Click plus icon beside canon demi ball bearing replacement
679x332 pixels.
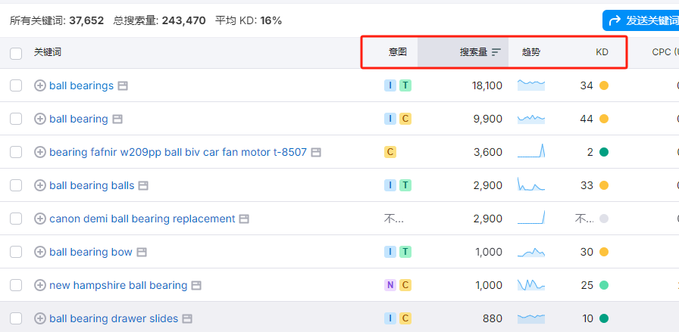click(x=40, y=219)
